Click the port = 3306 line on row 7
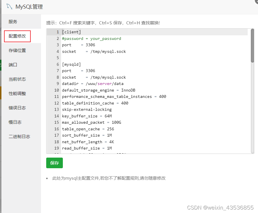The width and height of the screenshot is (258, 213). pyautogui.click(x=78, y=71)
